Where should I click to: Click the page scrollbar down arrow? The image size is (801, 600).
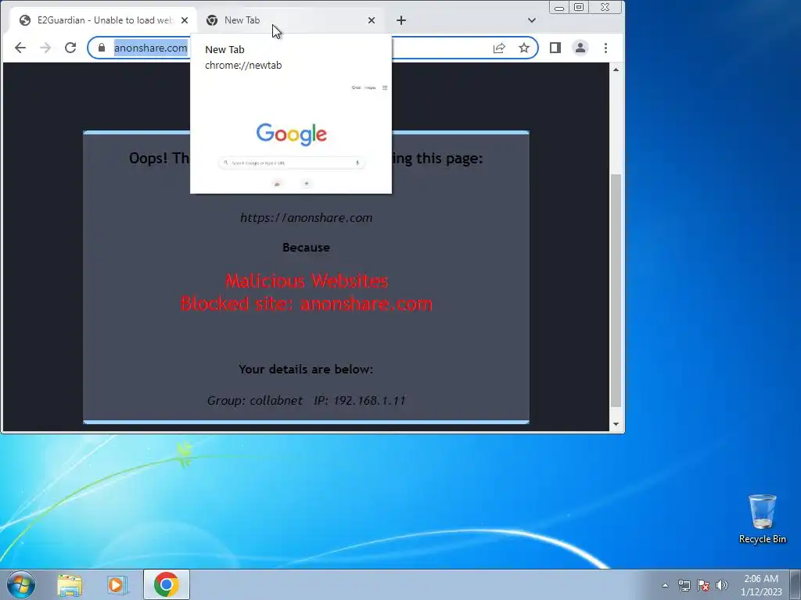pyautogui.click(x=616, y=424)
